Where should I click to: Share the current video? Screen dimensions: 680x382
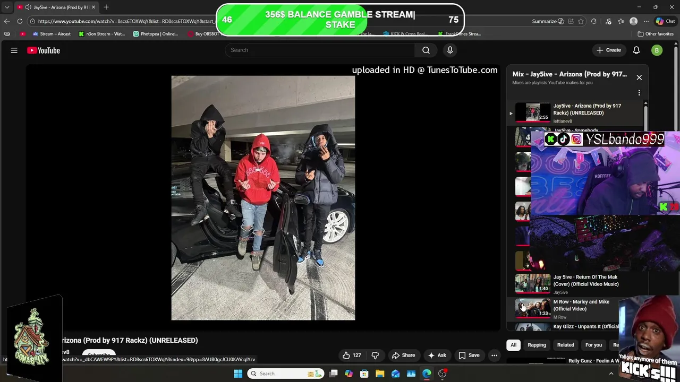point(403,355)
